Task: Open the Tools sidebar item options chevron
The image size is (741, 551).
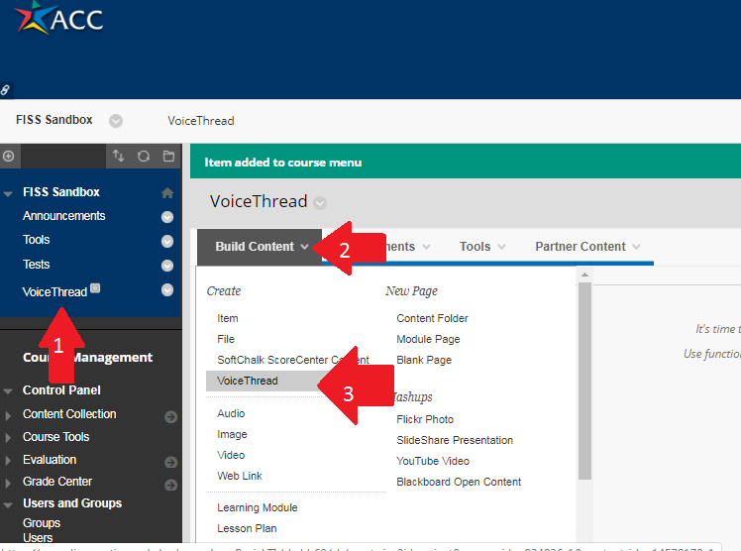Action: pos(167,241)
